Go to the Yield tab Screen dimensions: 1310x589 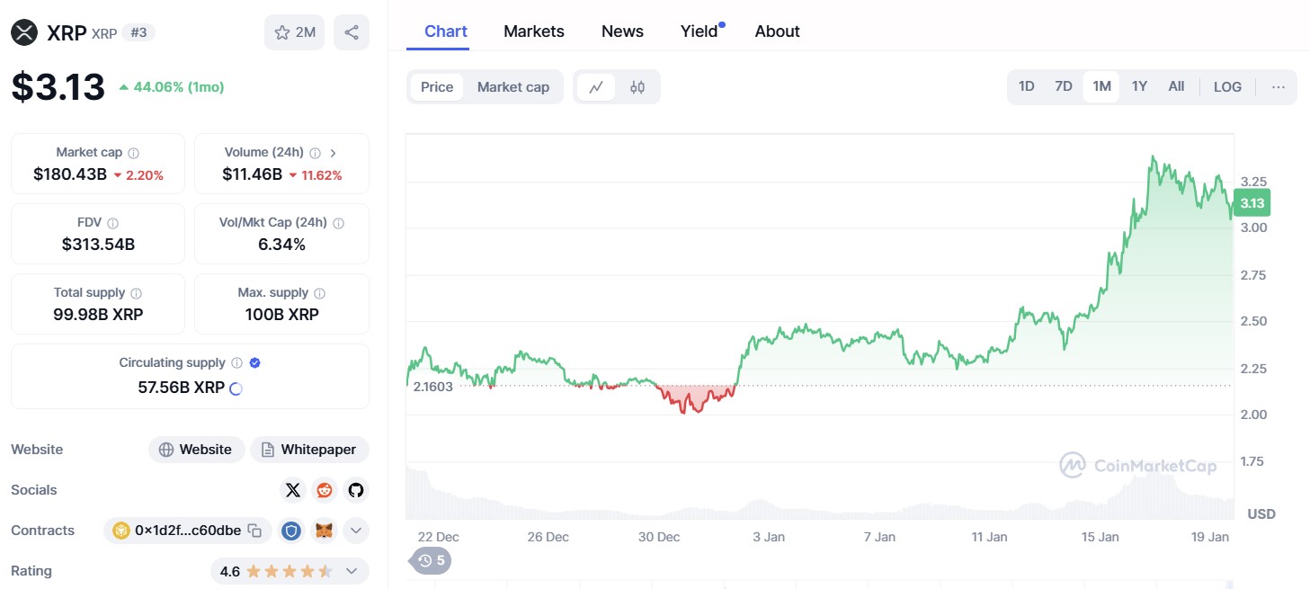[700, 31]
